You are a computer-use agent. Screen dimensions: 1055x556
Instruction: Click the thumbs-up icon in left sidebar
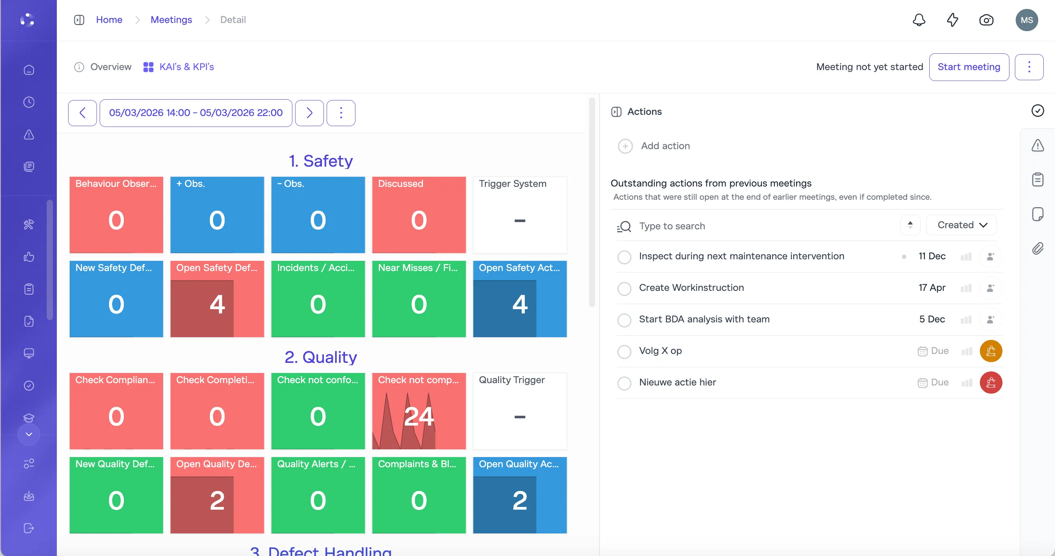(x=29, y=257)
